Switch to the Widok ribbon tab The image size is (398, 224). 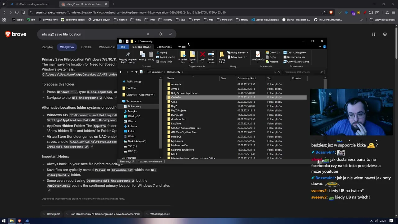coord(182,47)
